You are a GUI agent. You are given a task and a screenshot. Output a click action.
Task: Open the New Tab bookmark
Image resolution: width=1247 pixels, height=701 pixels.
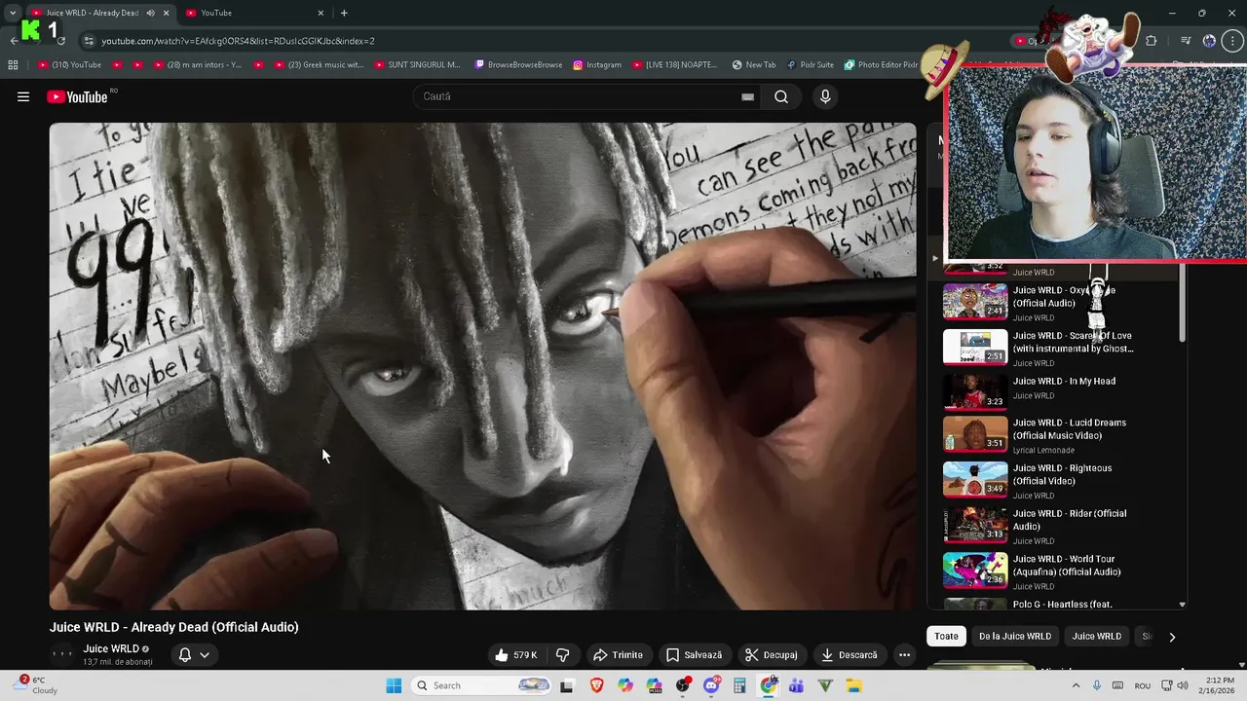753,65
